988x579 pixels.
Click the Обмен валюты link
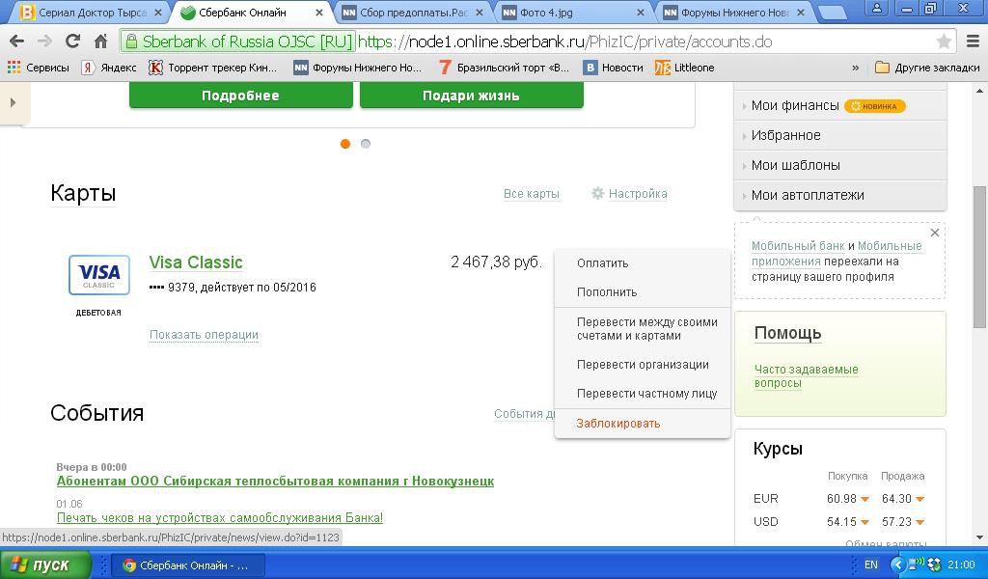[x=886, y=543]
